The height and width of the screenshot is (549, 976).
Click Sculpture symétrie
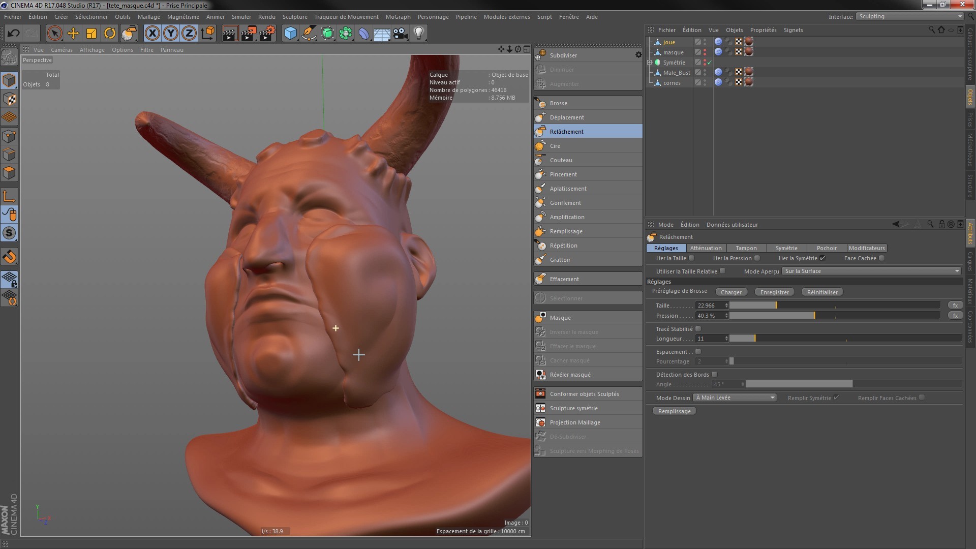point(588,408)
